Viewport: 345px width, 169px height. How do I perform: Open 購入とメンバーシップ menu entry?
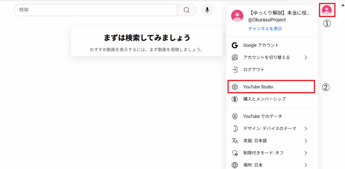(272, 99)
